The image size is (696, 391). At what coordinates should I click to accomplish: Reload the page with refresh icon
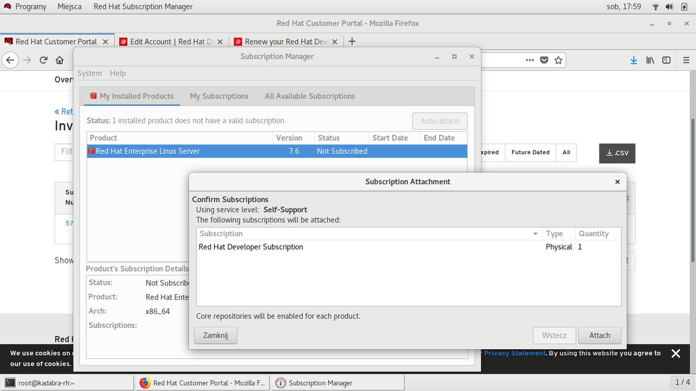pyautogui.click(x=43, y=60)
